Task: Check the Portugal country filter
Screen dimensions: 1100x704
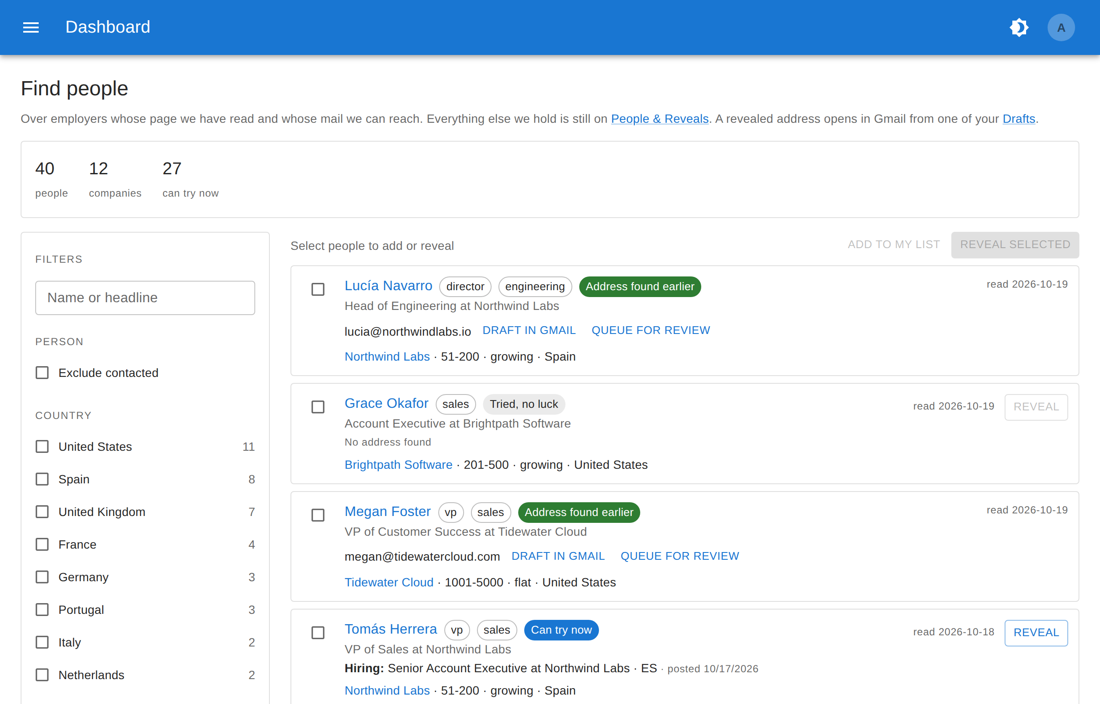Action: coord(42,610)
